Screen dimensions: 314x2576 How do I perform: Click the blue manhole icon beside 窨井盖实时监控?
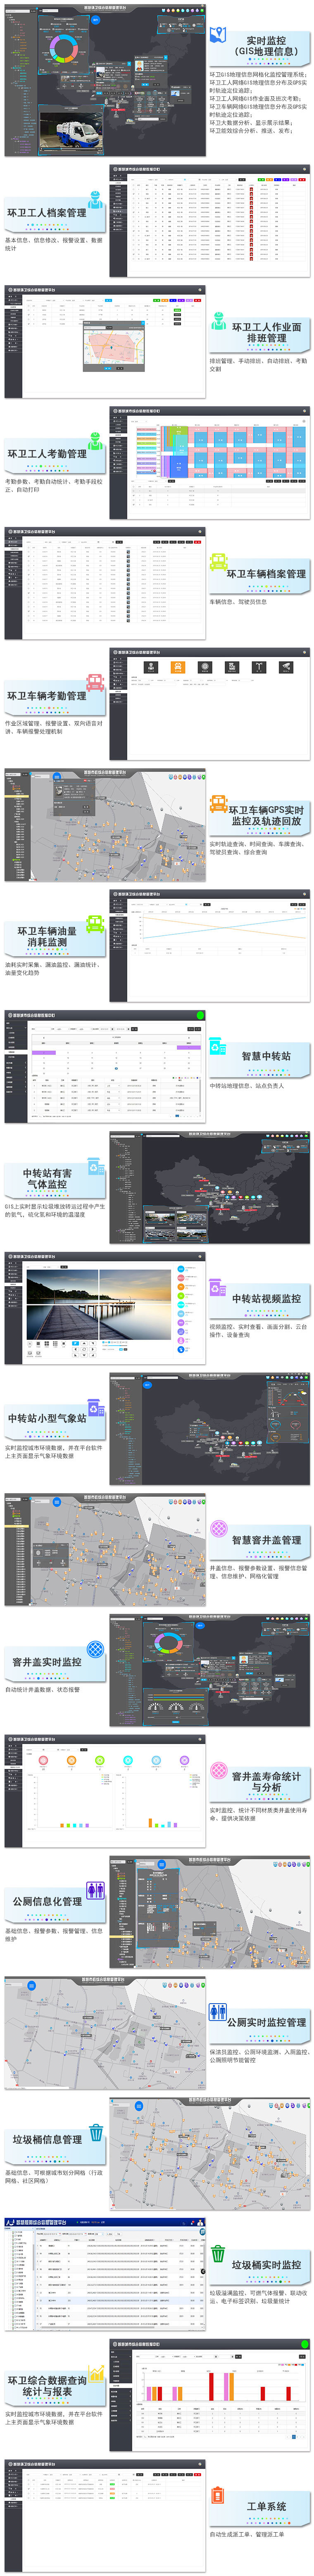96,1649
